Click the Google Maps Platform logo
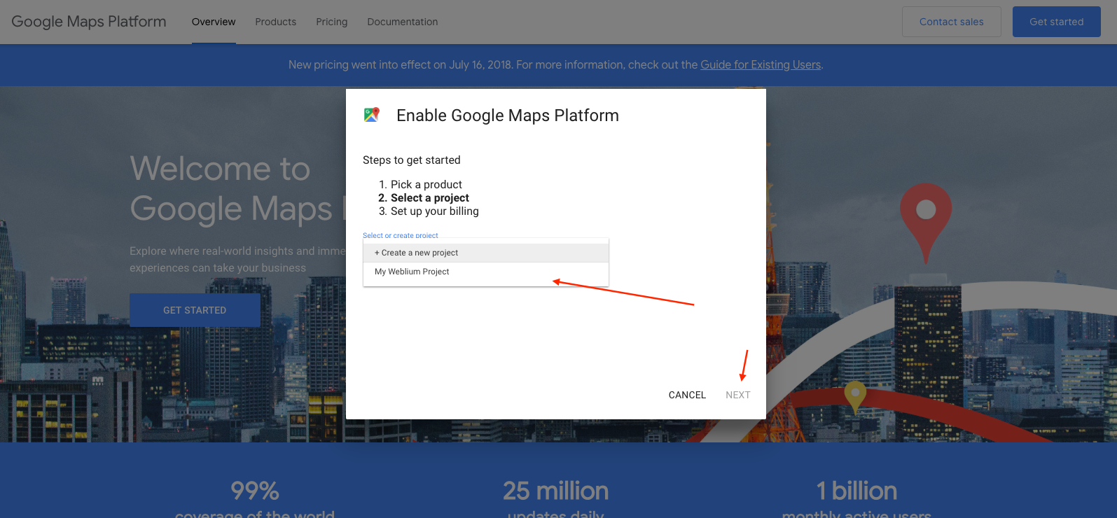The image size is (1117, 518). [89, 22]
